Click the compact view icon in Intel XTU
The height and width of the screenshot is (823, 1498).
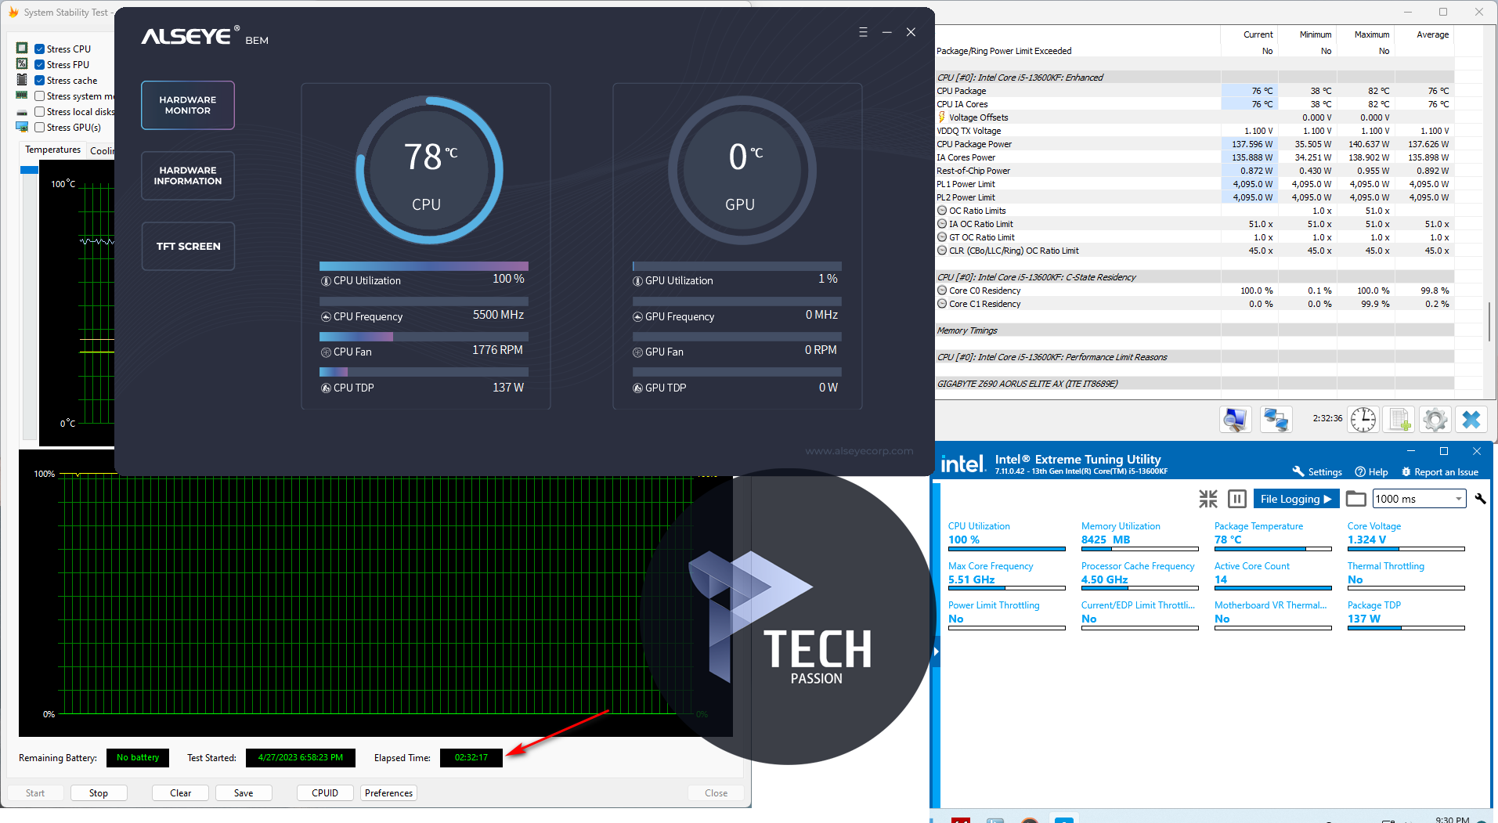click(x=1208, y=499)
